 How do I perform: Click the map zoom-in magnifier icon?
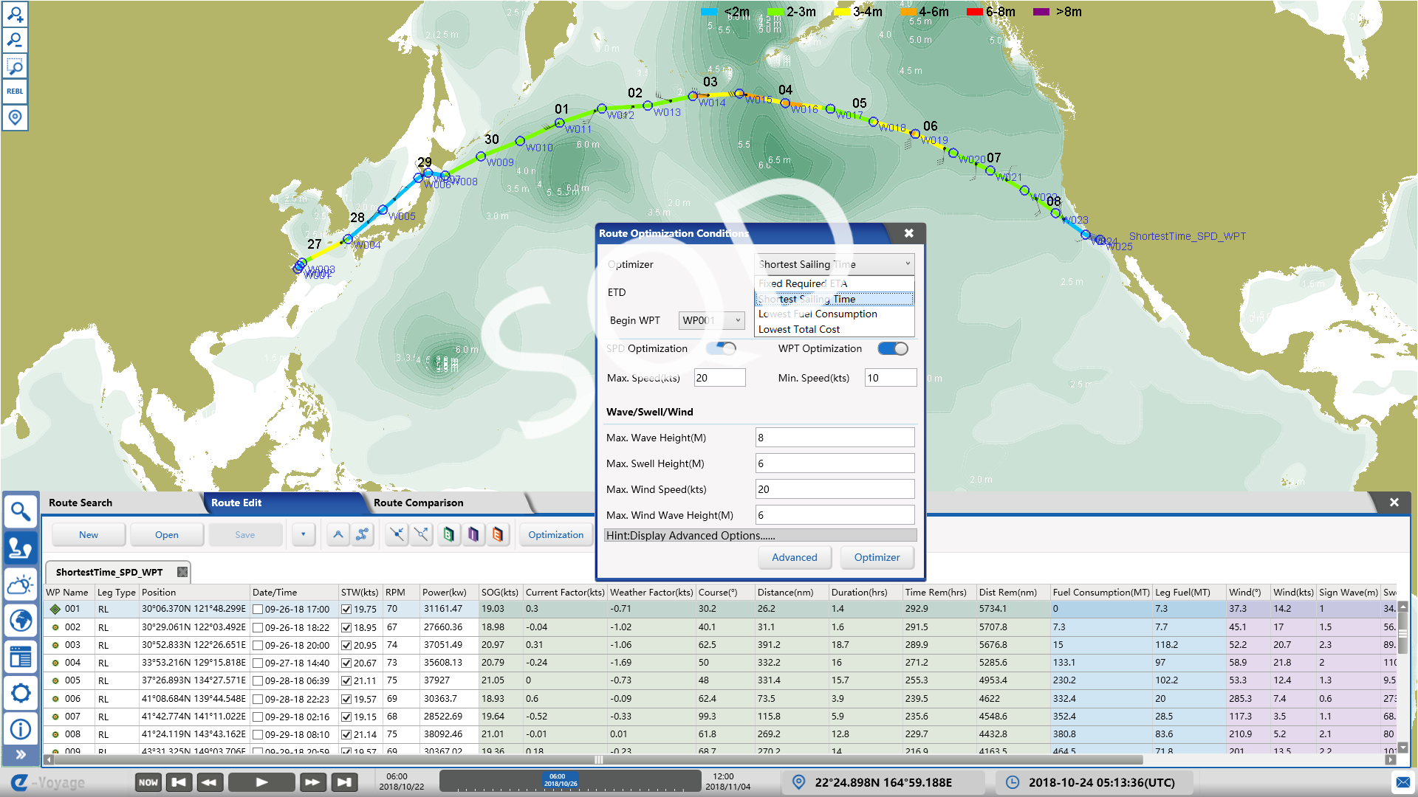(15, 14)
